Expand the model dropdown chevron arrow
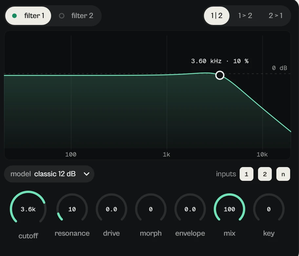299x256 pixels. pyautogui.click(x=87, y=174)
